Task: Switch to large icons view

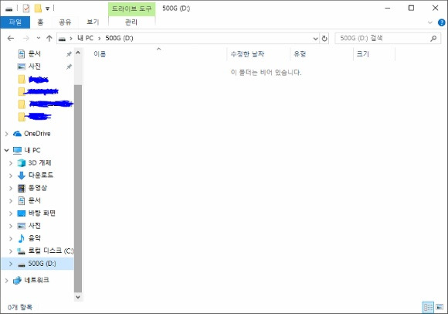Action: click(x=440, y=307)
